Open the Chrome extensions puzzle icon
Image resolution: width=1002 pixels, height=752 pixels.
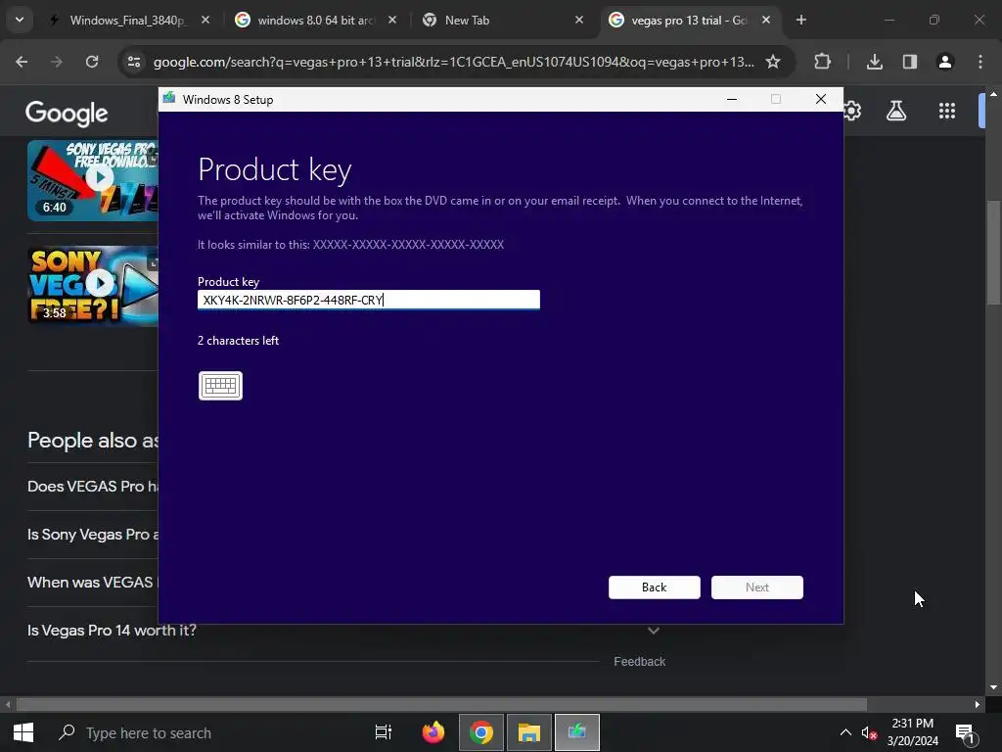point(822,62)
